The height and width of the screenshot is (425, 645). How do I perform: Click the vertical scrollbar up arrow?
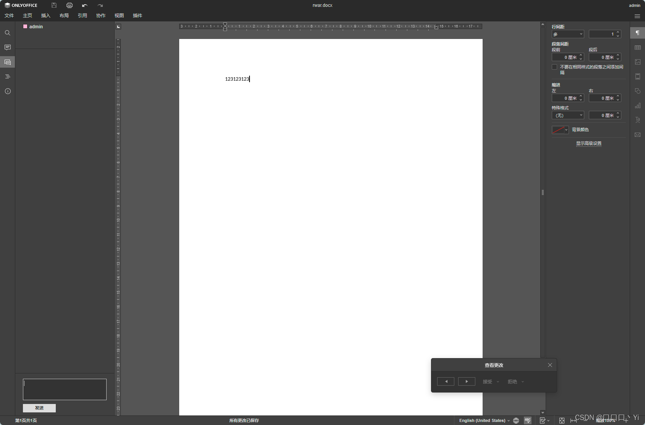point(543,24)
